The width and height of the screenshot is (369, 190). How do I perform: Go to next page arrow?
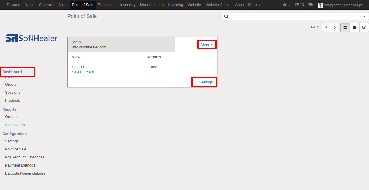click(335, 28)
